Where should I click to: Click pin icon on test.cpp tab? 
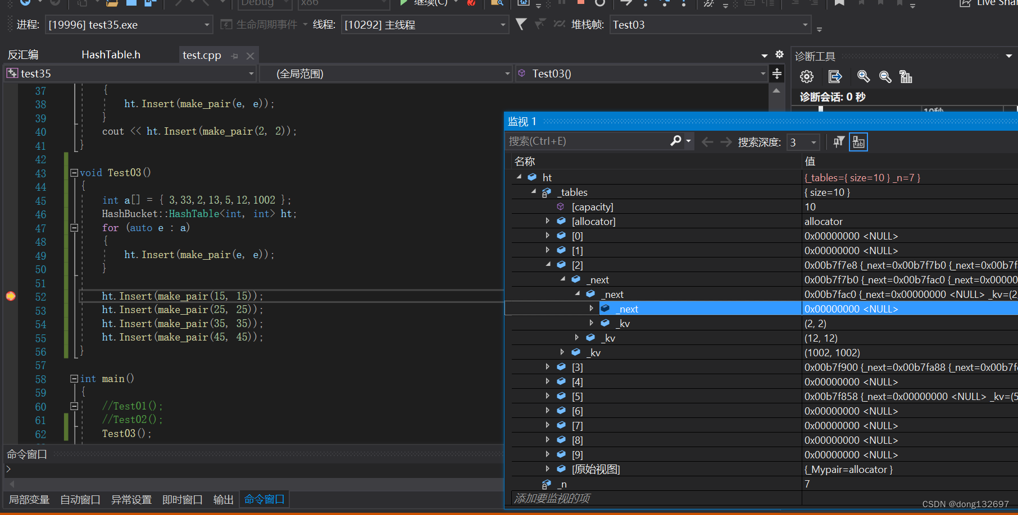pyautogui.click(x=235, y=56)
